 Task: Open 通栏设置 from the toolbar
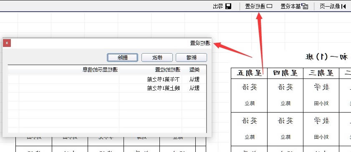tap(258, 6)
